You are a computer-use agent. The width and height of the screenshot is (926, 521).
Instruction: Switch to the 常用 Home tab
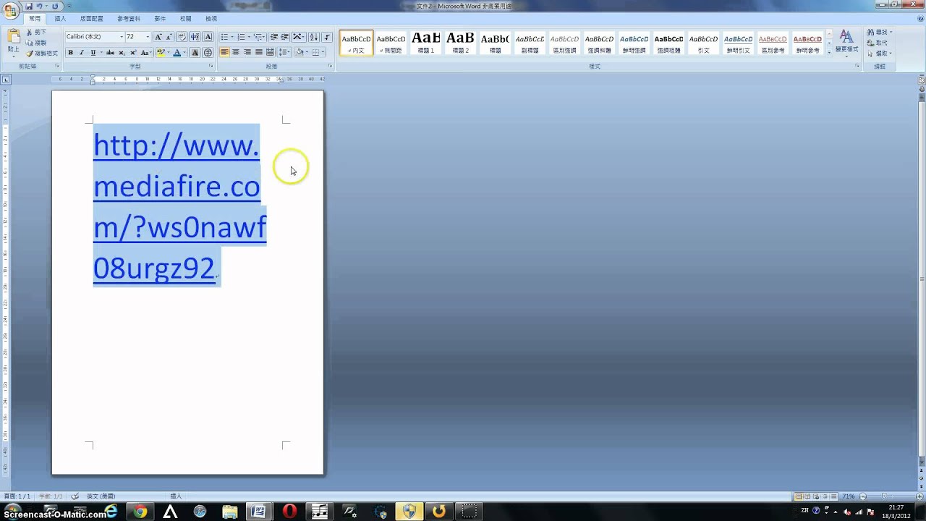click(x=35, y=19)
